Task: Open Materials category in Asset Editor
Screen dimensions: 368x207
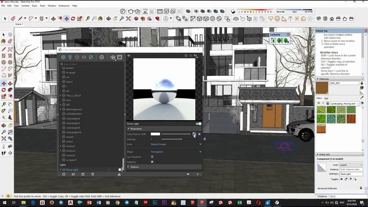Action: 63,57
